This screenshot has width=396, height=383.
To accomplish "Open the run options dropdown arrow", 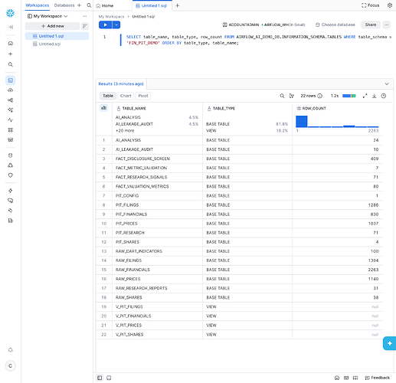I will tap(116, 25).
